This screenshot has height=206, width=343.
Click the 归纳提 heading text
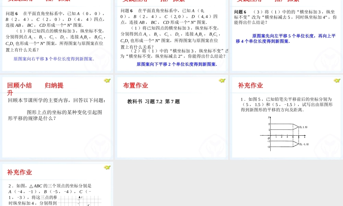click(x=54, y=85)
